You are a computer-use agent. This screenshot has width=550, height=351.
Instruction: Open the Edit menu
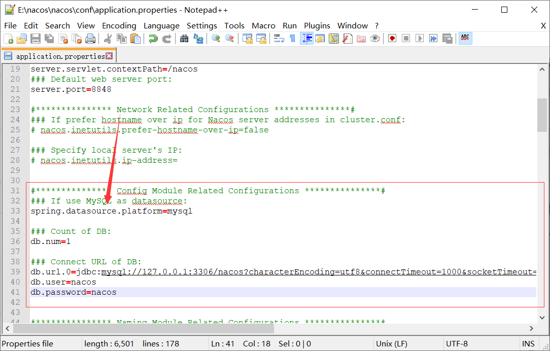(31, 25)
